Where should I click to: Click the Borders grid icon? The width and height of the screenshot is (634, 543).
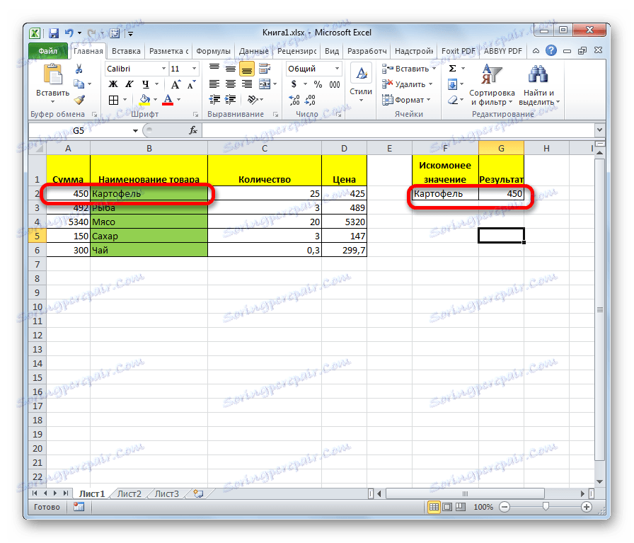(x=114, y=100)
